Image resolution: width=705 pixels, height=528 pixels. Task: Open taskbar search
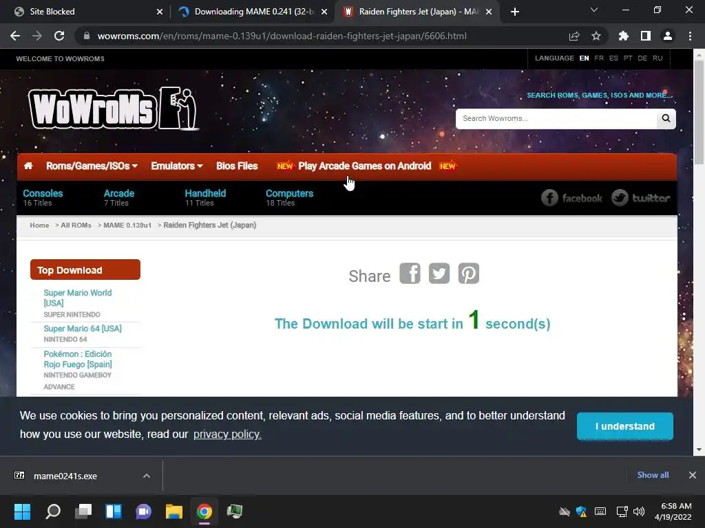pos(53,511)
